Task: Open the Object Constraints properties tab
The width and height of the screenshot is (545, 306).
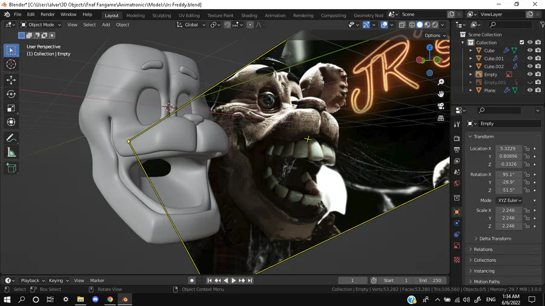Action: (457, 235)
